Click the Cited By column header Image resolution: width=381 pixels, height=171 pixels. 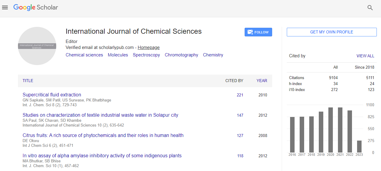pyautogui.click(x=234, y=81)
